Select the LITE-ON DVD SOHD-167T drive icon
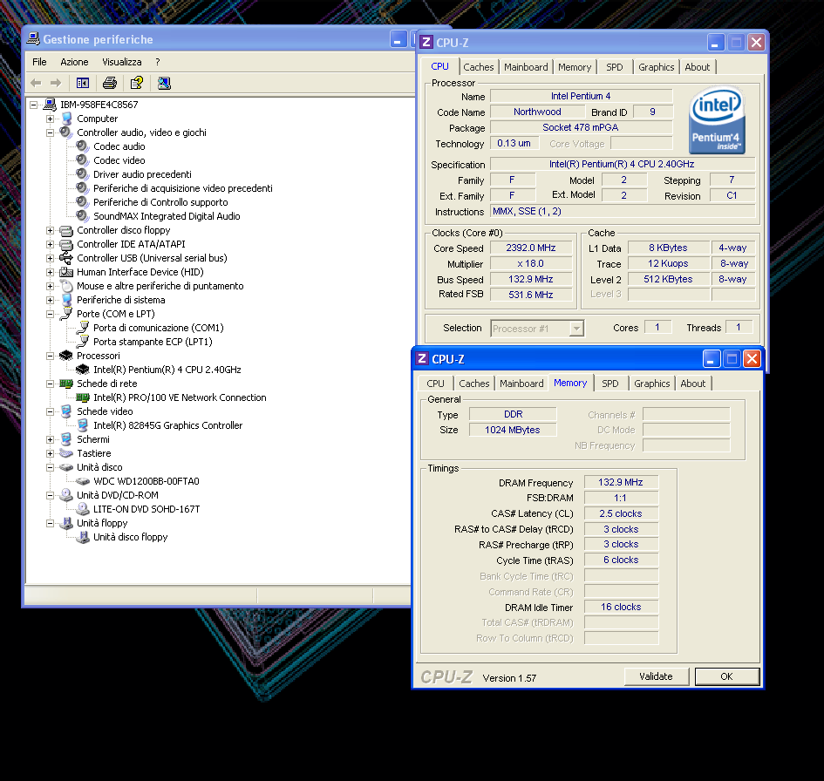This screenshot has width=824, height=781. (83, 509)
